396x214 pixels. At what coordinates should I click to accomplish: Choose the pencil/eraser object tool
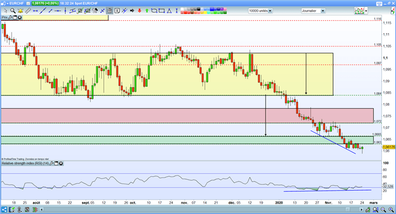(95, 11)
